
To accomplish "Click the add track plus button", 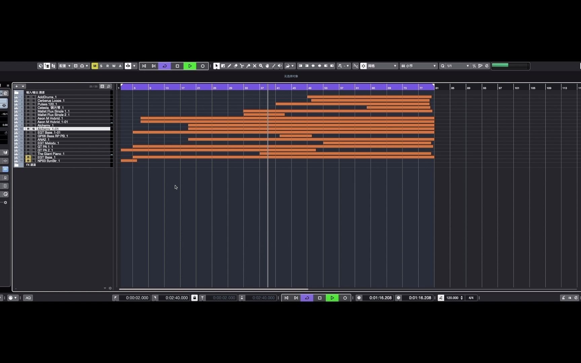I will point(16,86).
